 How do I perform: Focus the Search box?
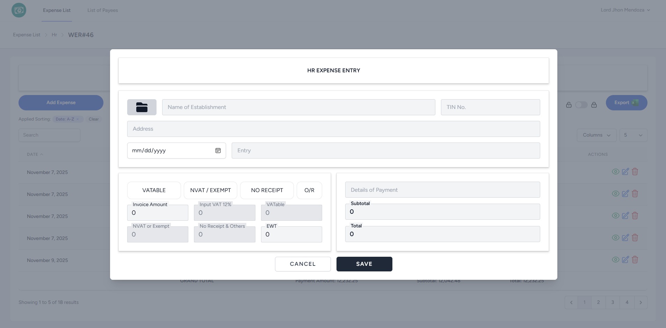pyautogui.click(x=49, y=135)
